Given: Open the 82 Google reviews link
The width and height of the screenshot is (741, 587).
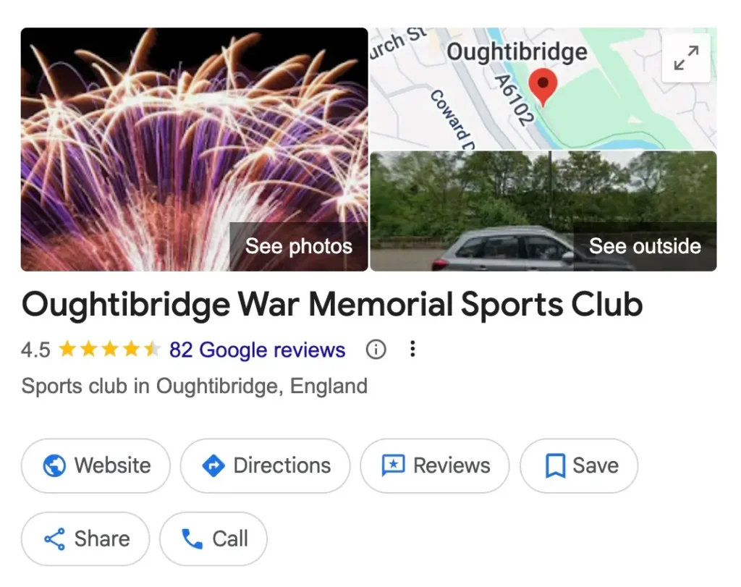Looking at the screenshot, I should [x=257, y=350].
